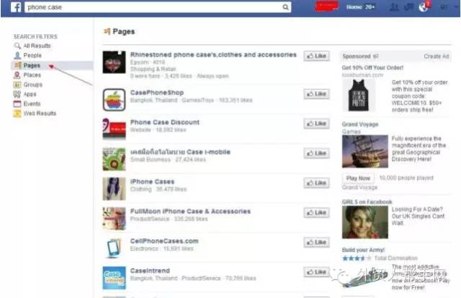
Task: Click the Facebook logo icon
Action: [16, 7]
